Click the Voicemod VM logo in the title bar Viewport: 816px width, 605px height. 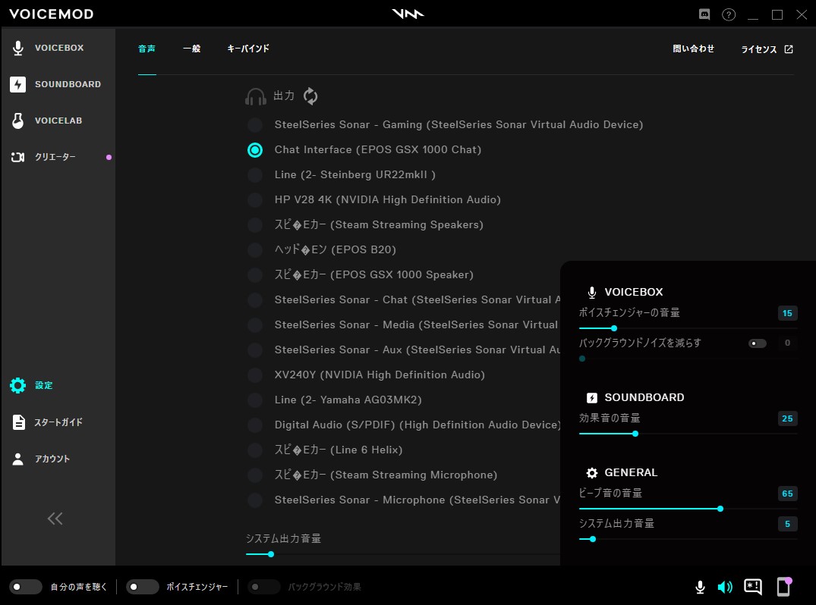(408, 14)
